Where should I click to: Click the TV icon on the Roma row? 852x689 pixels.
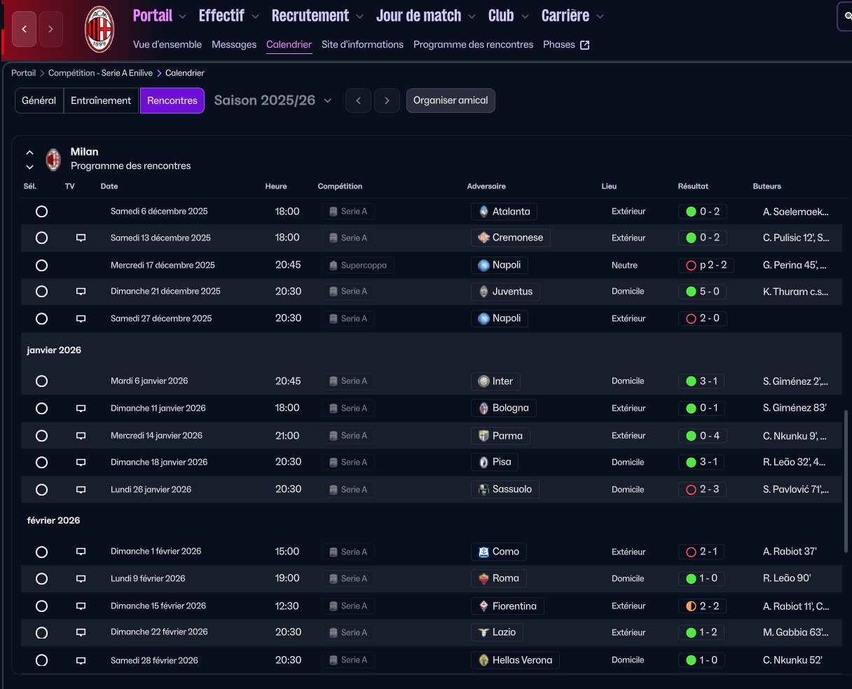pyautogui.click(x=81, y=579)
